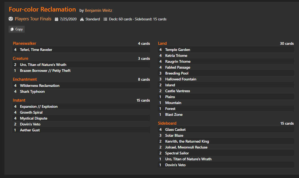Open the Castle Vantress land card
The image size is (299, 178).
[178, 91]
